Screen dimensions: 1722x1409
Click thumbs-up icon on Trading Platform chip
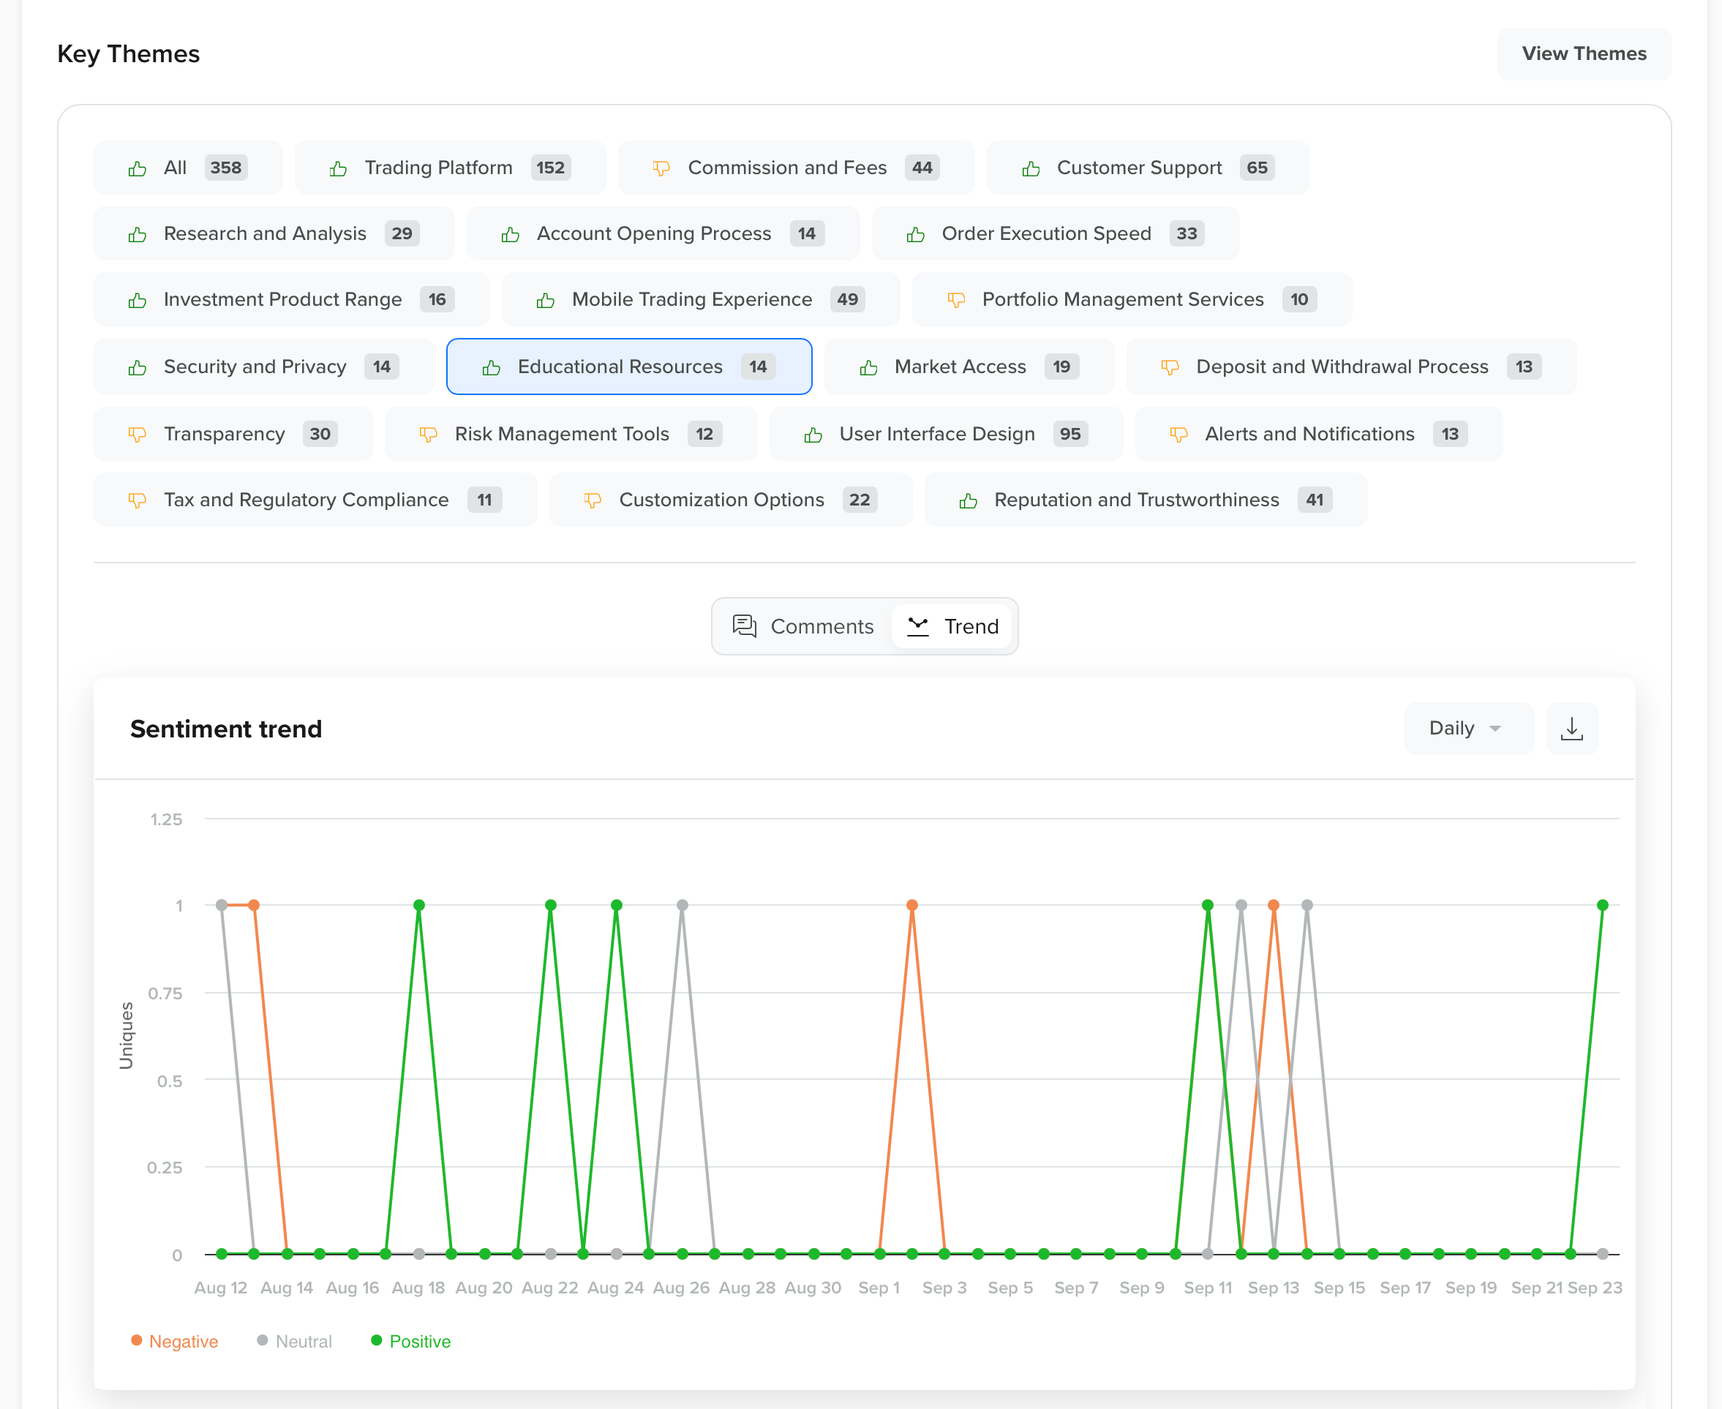click(x=339, y=168)
